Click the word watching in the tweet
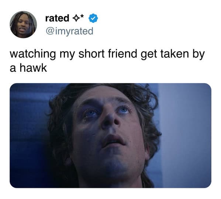The height and width of the screenshot is (199, 221). pyautogui.click(x=33, y=54)
